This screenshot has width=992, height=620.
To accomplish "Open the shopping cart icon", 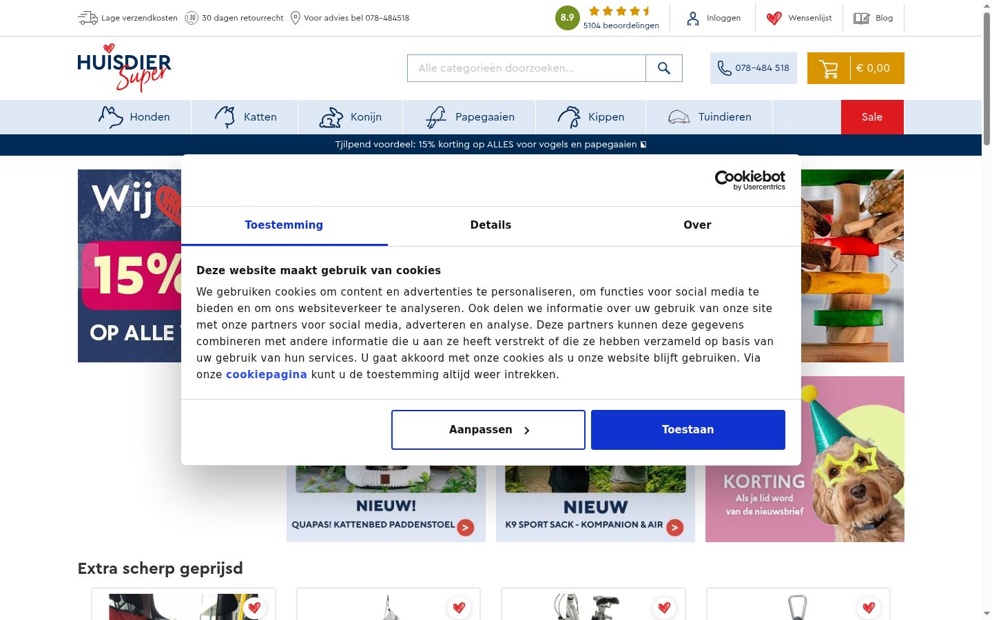I will 829,68.
